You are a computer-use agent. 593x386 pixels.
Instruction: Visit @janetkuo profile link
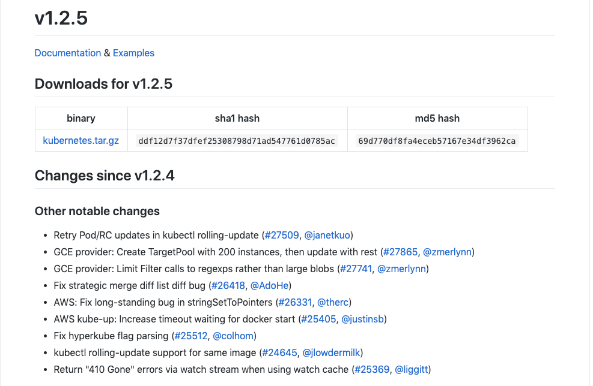[327, 235]
